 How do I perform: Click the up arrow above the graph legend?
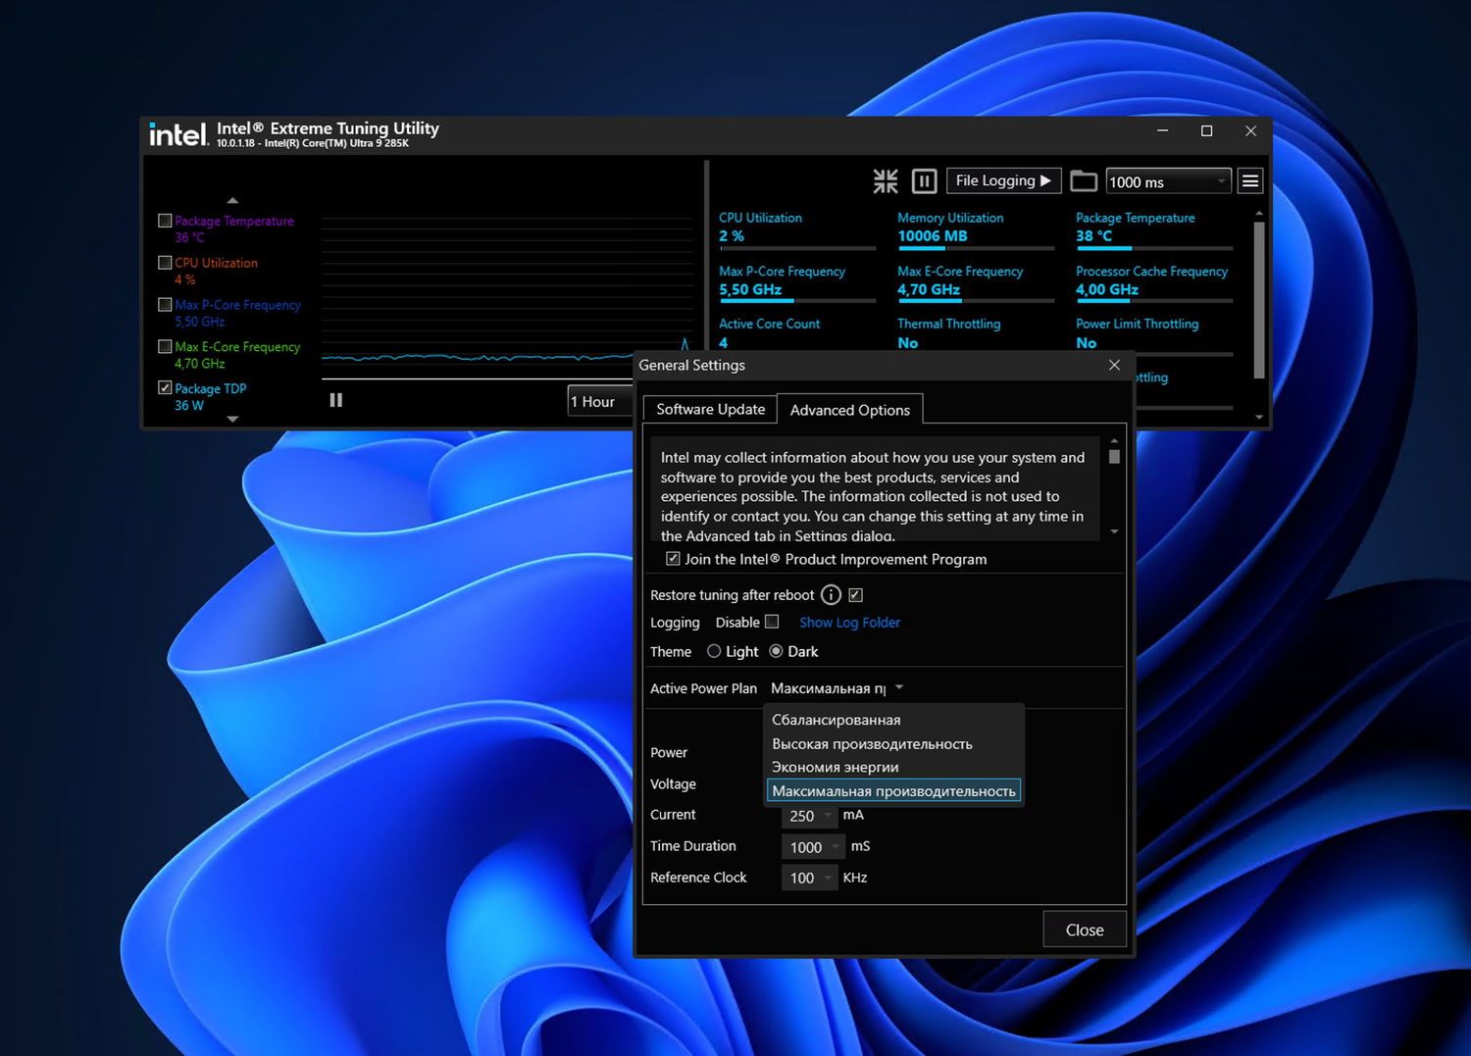pos(232,200)
